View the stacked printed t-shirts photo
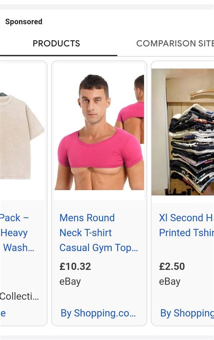This screenshot has height=340, width=214. (x=182, y=132)
